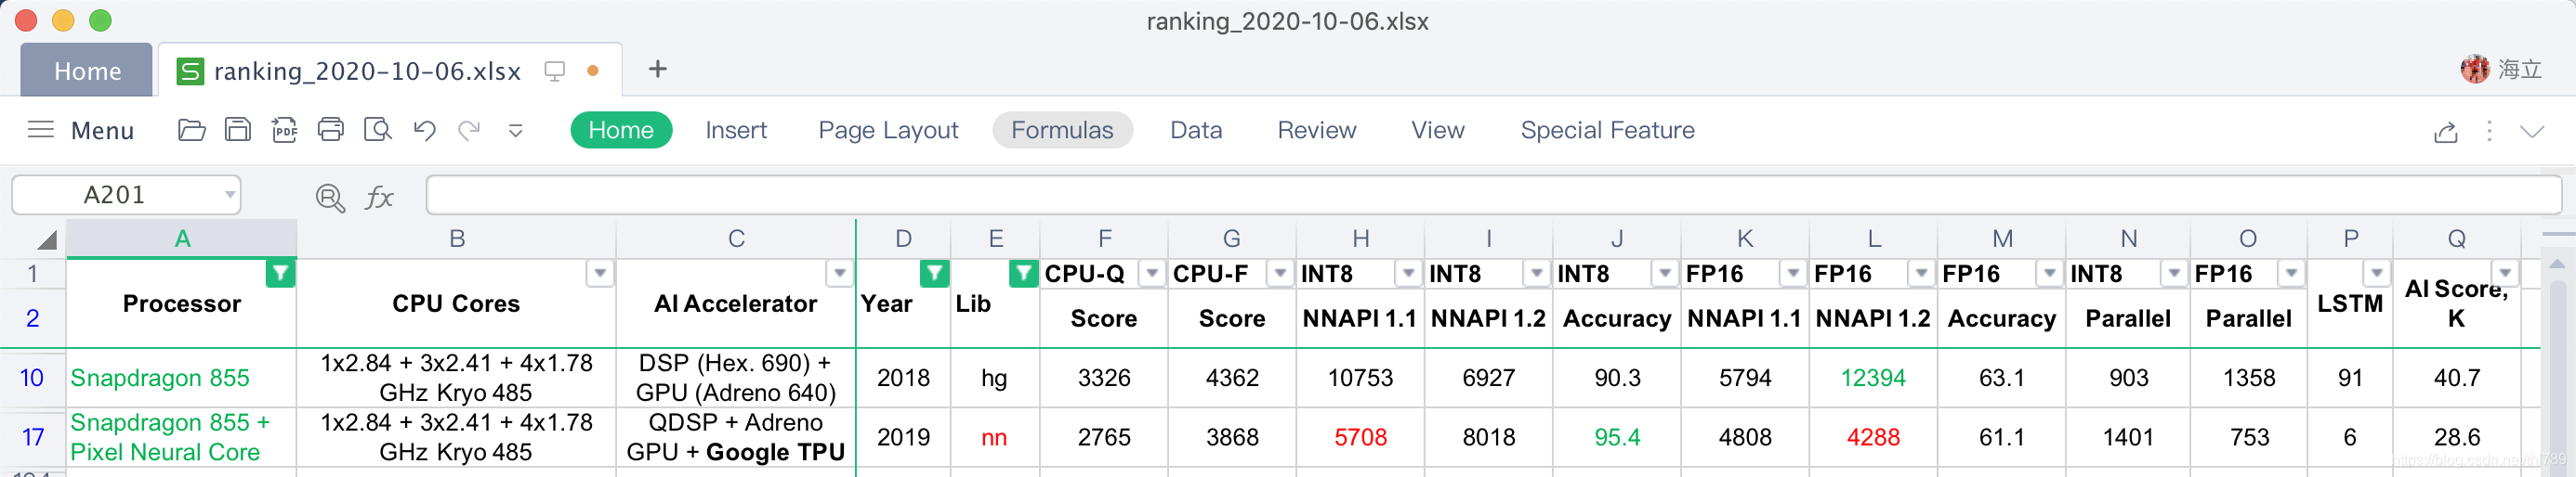Click the DSP (Hex. 690) accelerator cell
The width and height of the screenshot is (2576, 477).
[736, 377]
